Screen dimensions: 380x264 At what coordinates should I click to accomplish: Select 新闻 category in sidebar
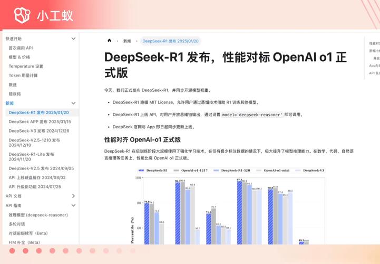[x=9, y=103]
